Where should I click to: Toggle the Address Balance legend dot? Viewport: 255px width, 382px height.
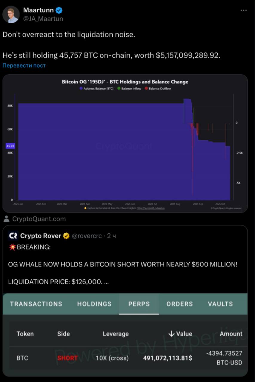[x=81, y=89]
